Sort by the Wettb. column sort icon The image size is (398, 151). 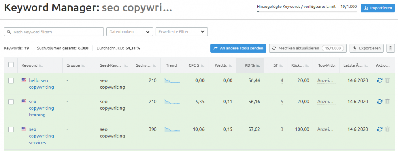click(x=230, y=65)
